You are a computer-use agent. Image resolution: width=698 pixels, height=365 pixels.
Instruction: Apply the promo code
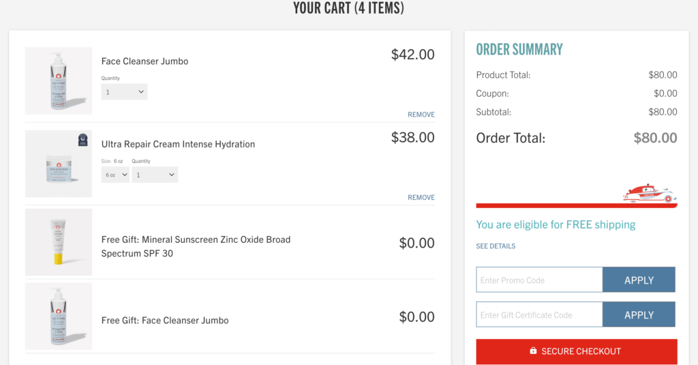[639, 280]
